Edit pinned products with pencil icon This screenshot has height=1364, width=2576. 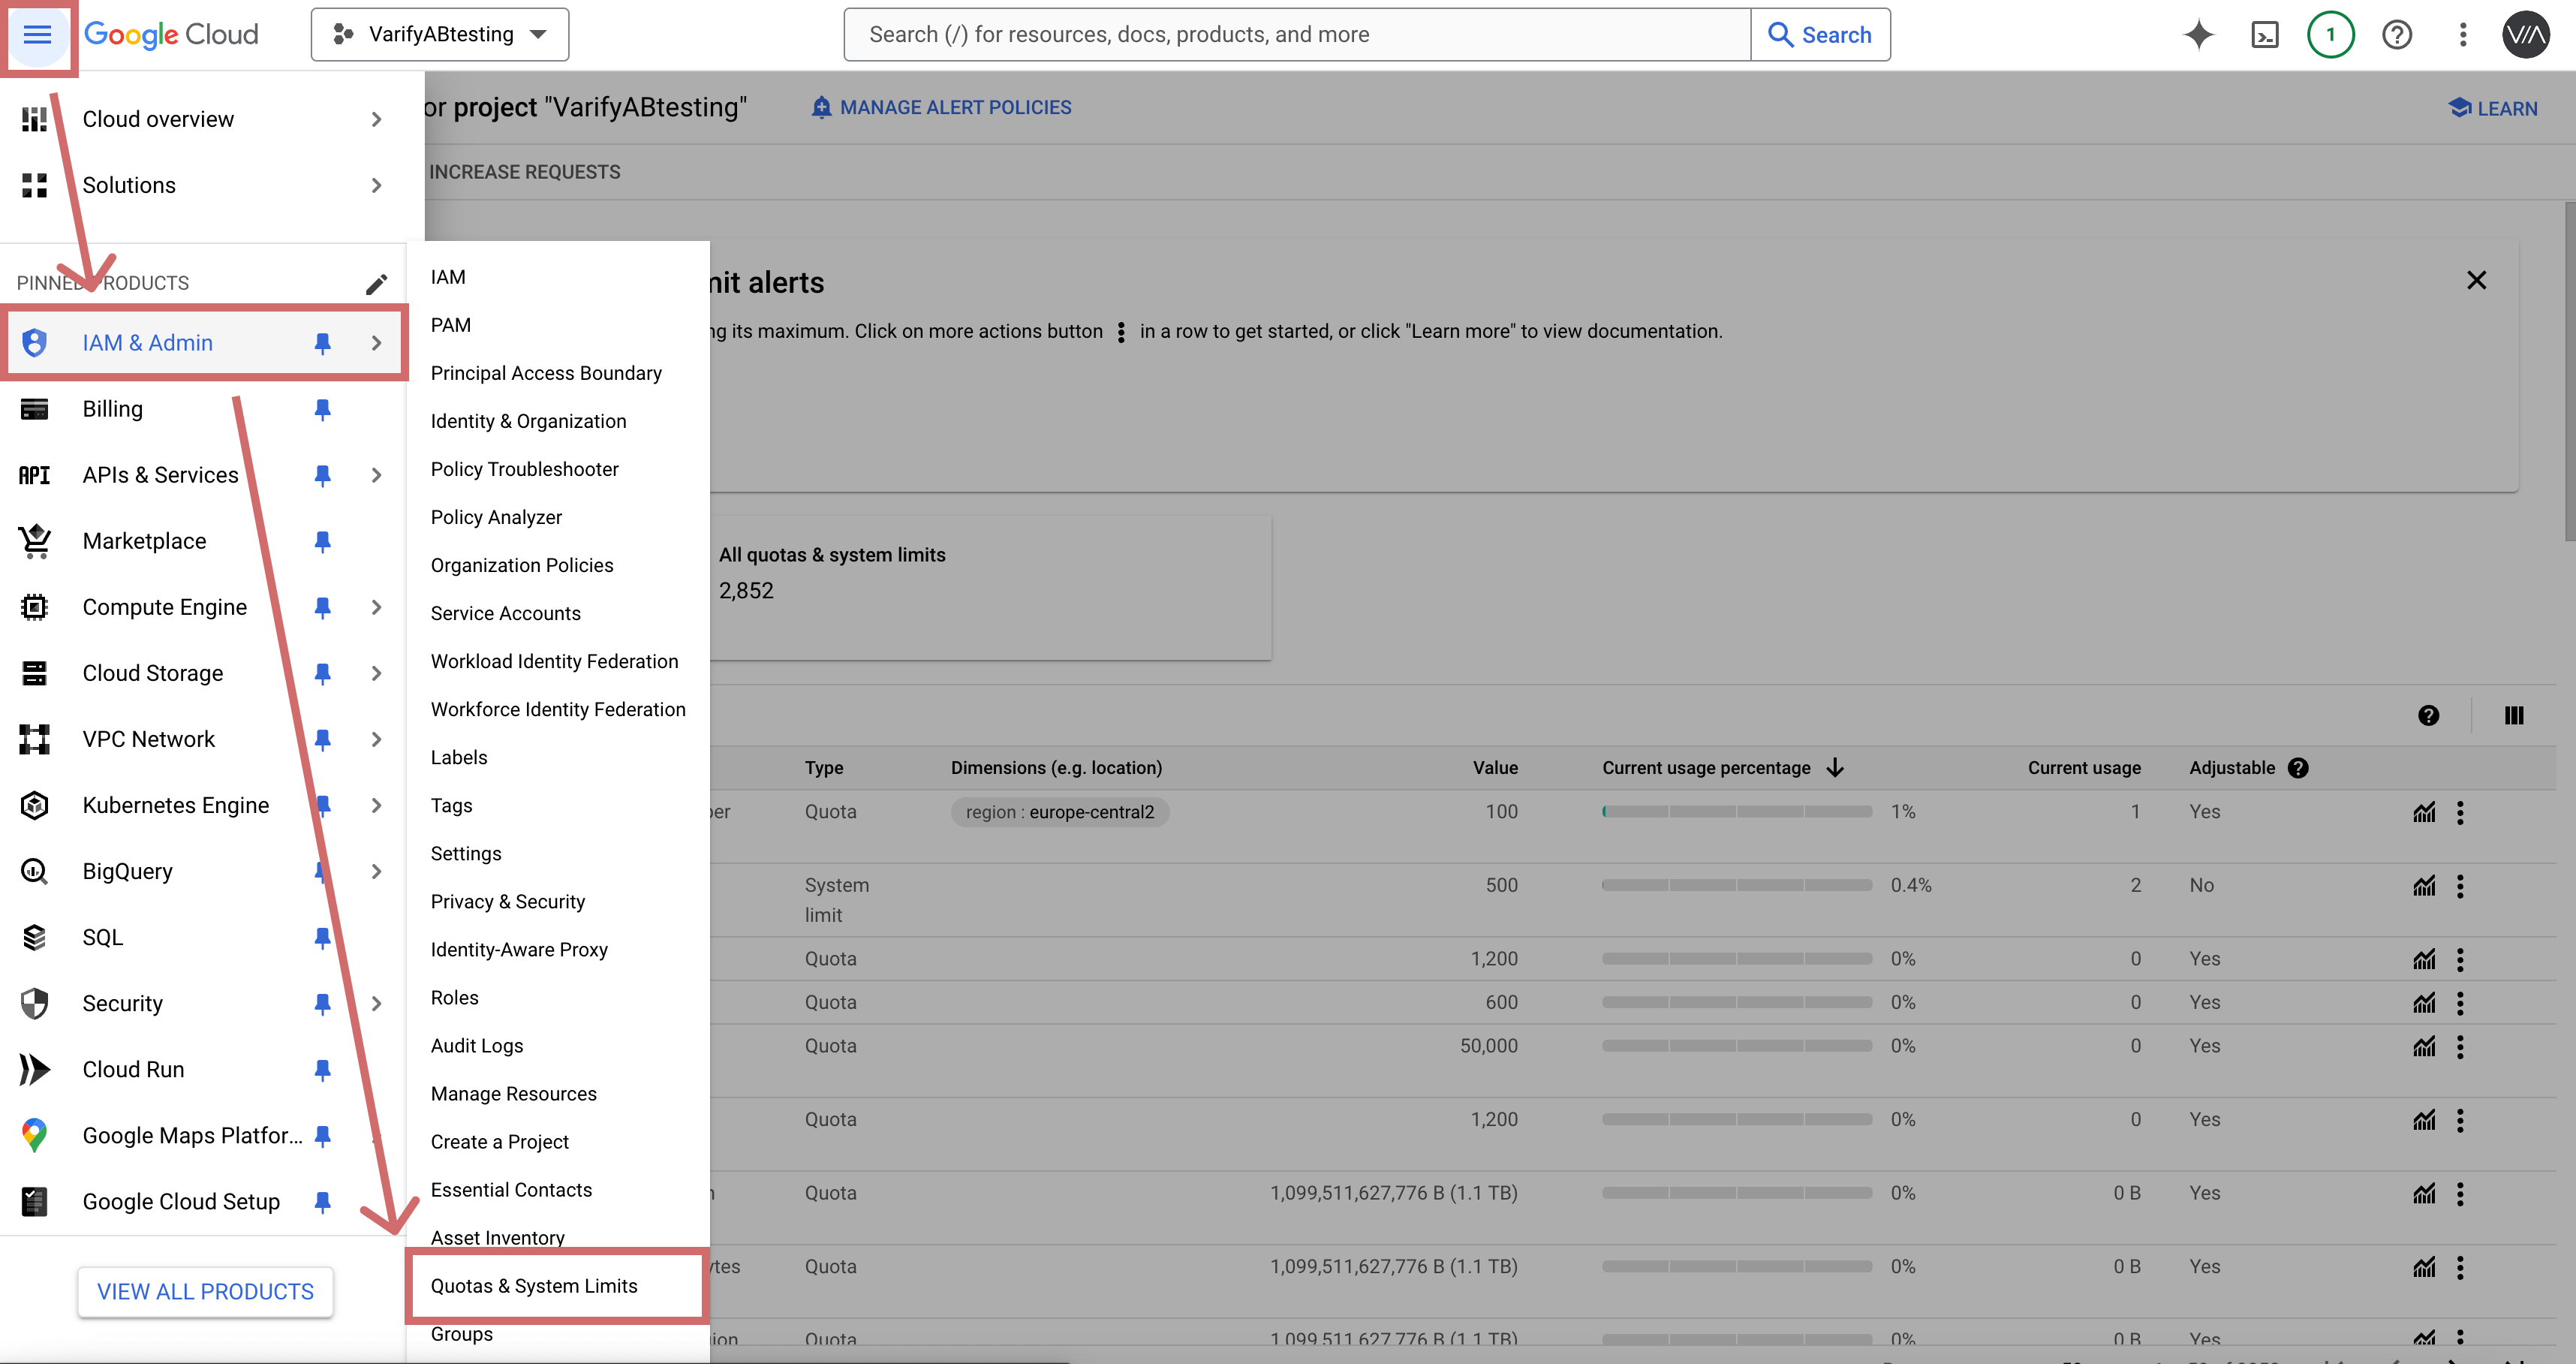pos(376,284)
